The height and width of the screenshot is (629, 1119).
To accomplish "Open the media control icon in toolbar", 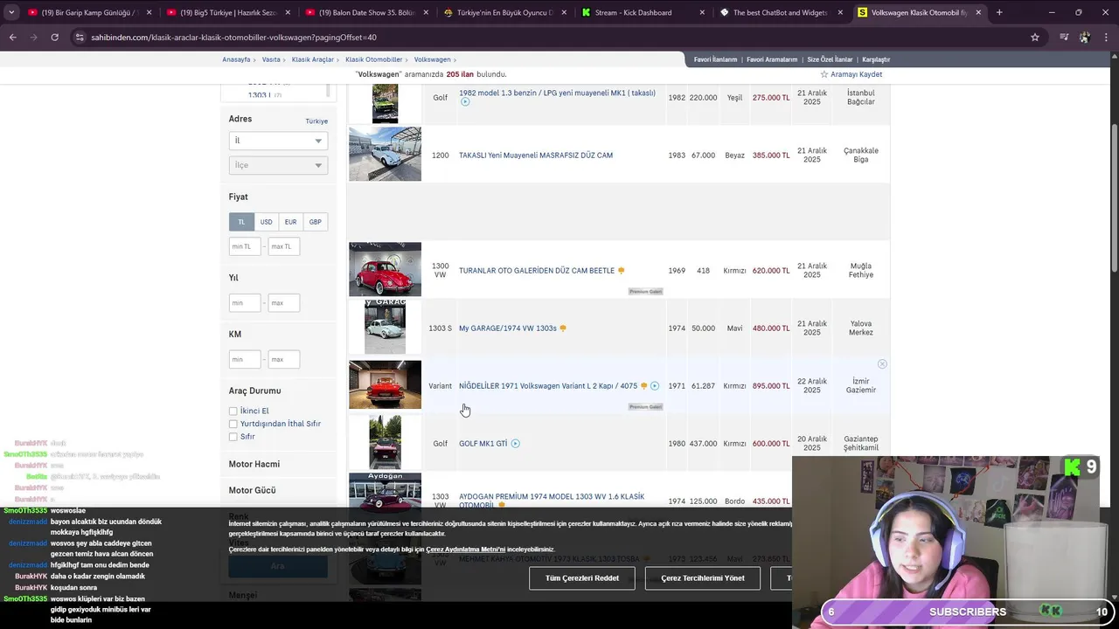I will [x=1063, y=38].
